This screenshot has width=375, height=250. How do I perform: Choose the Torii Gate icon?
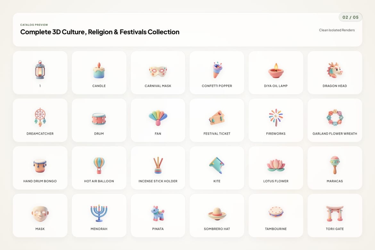pos(335,213)
